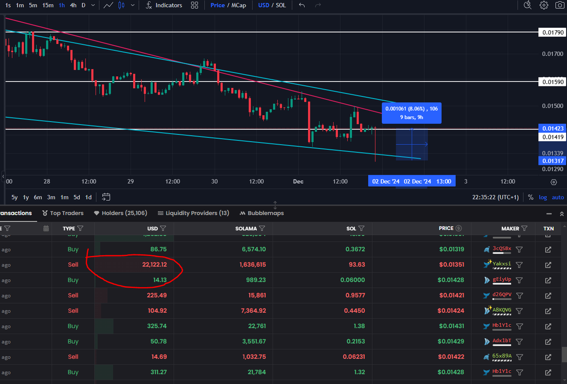Screen dimensions: 567x384
Task: Switch chart denomination to USD
Action: [x=264, y=5]
